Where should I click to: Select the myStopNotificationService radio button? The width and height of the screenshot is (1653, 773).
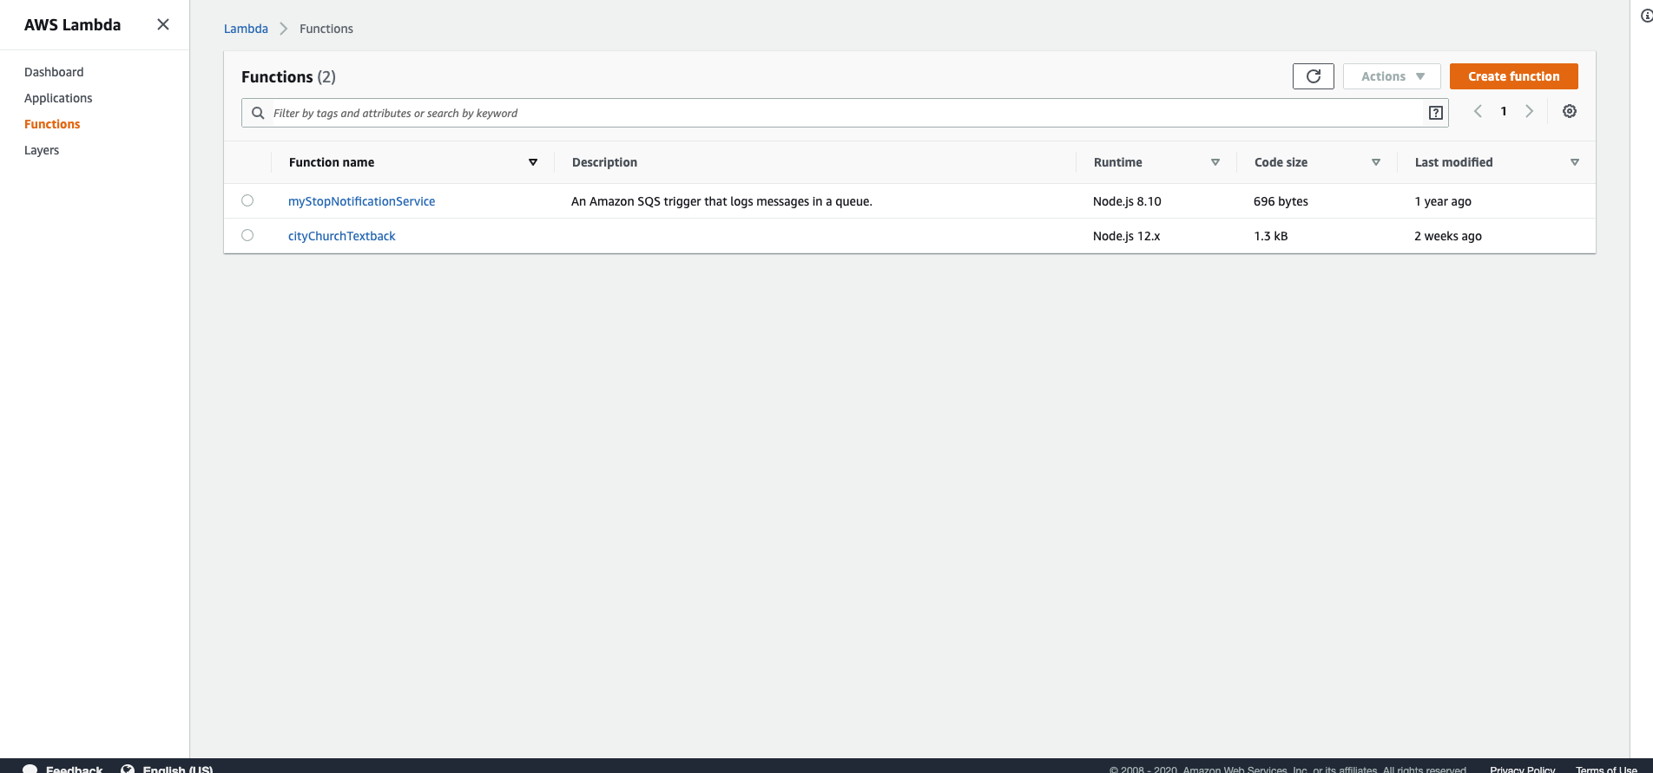(247, 200)
